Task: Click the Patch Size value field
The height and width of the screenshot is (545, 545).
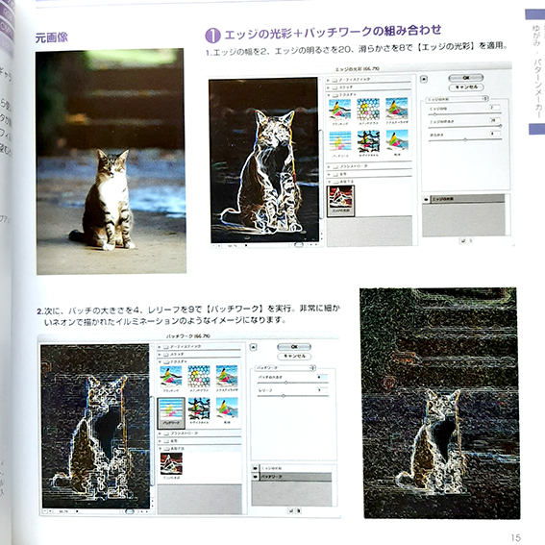Action: (321, 377)
